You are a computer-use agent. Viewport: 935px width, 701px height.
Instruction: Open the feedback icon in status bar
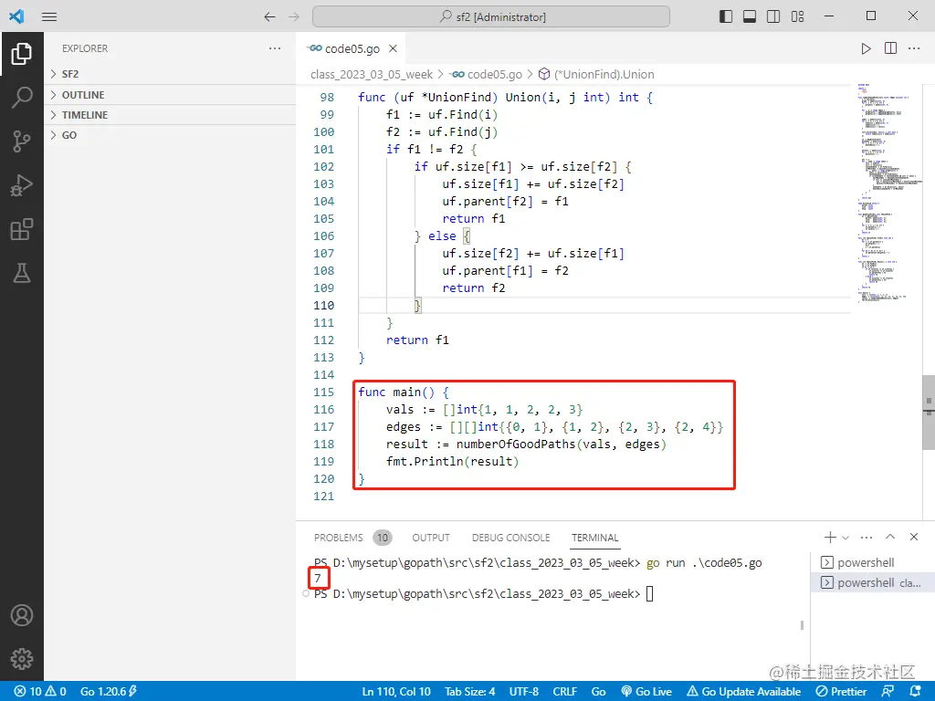coord(888,692)
